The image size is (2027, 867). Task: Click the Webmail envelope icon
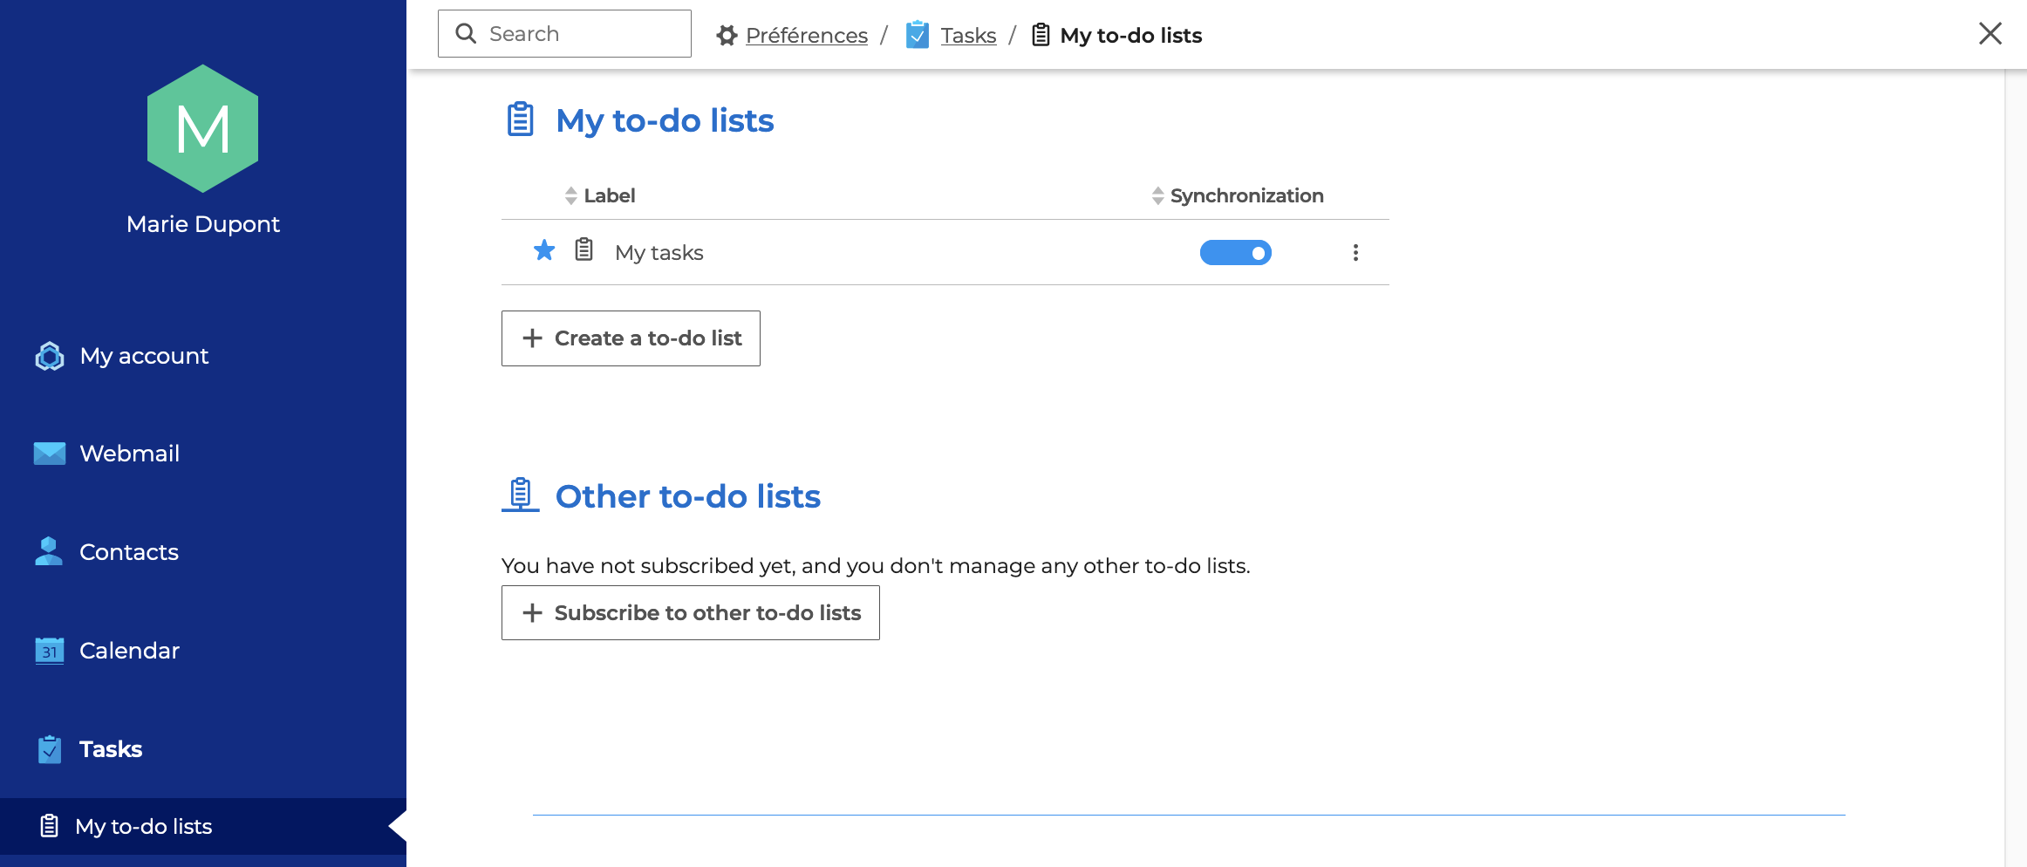pos(50,454)
